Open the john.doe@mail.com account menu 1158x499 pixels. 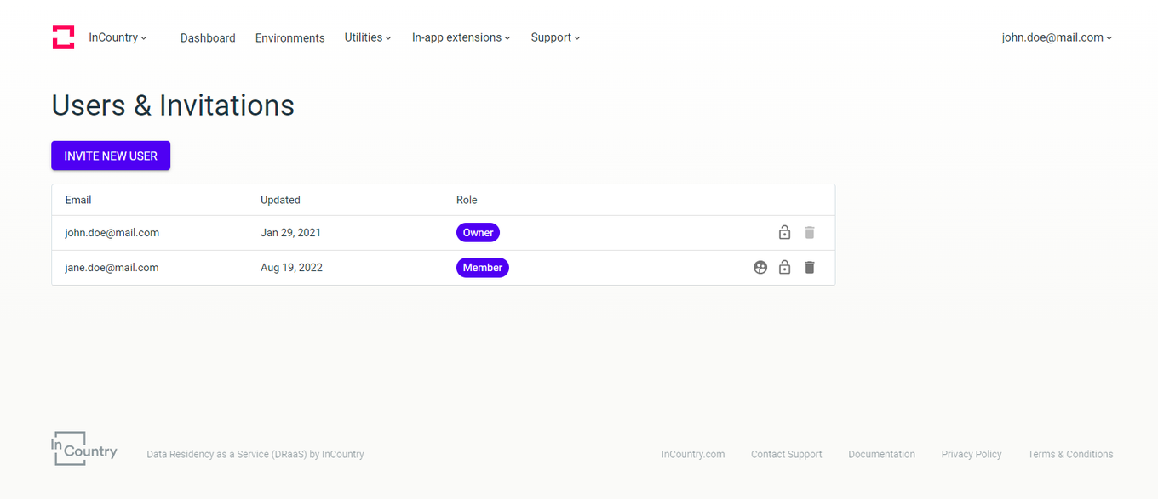[1056, 37]
